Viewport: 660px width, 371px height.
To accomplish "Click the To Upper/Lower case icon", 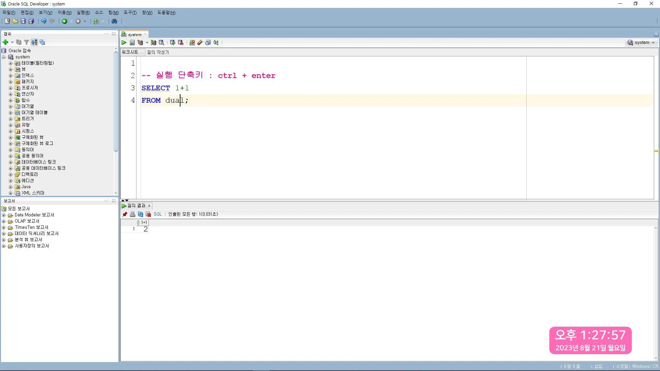I will click(x=216, y=43).
